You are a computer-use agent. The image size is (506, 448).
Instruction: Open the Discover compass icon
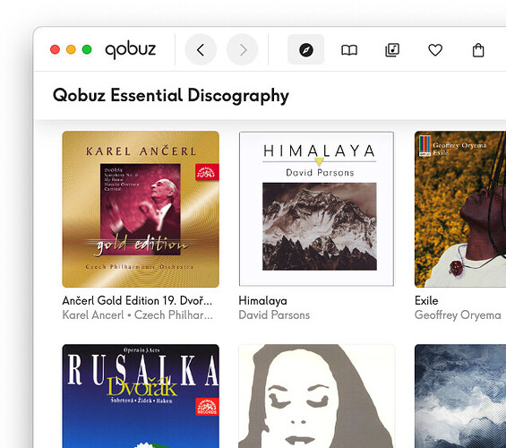(x=306, y=49)
